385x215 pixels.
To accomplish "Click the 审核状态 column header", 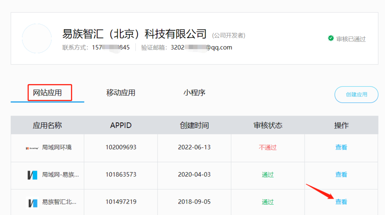I will pos(268,125).
